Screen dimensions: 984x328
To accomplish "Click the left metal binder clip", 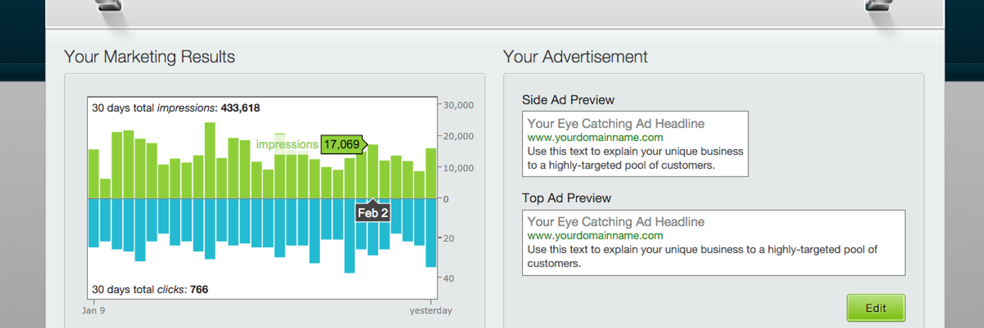I will [x=109, y=7].
